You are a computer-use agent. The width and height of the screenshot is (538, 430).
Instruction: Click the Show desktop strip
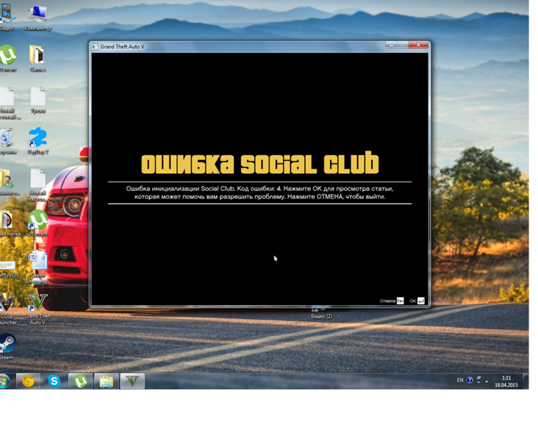click(x=526, y=381)
